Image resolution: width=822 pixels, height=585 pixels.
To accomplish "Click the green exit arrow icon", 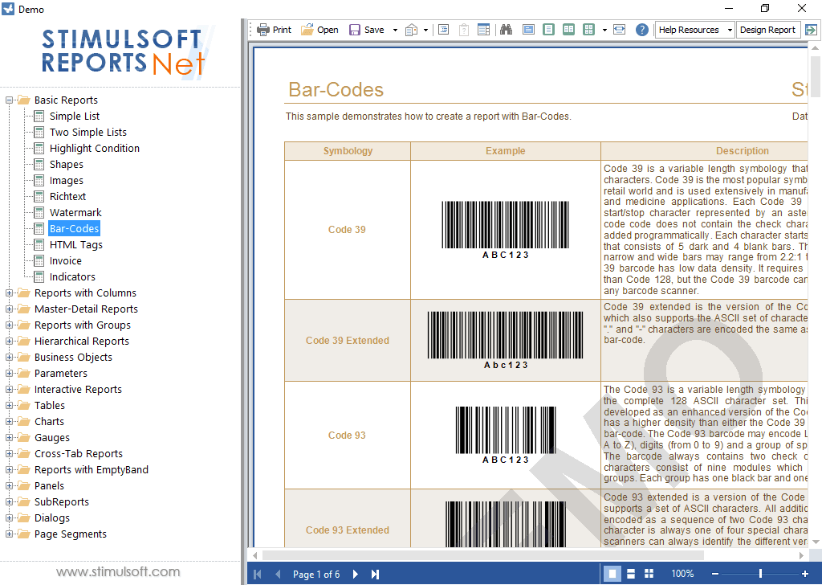I will 811,30.
